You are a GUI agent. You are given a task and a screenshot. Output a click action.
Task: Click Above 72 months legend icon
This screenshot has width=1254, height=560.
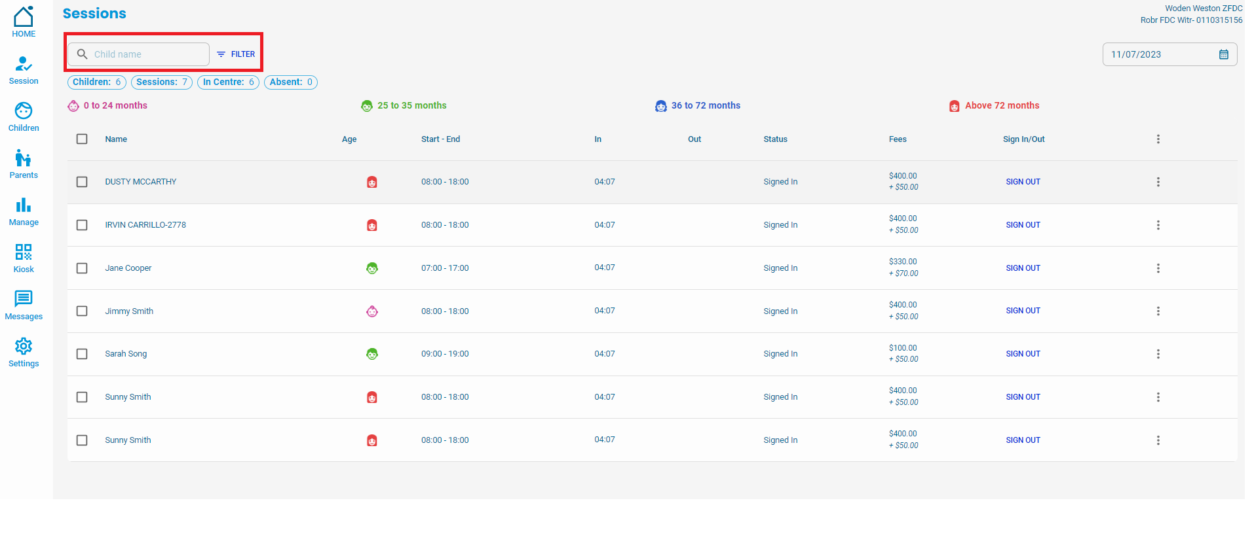(955, 106)
